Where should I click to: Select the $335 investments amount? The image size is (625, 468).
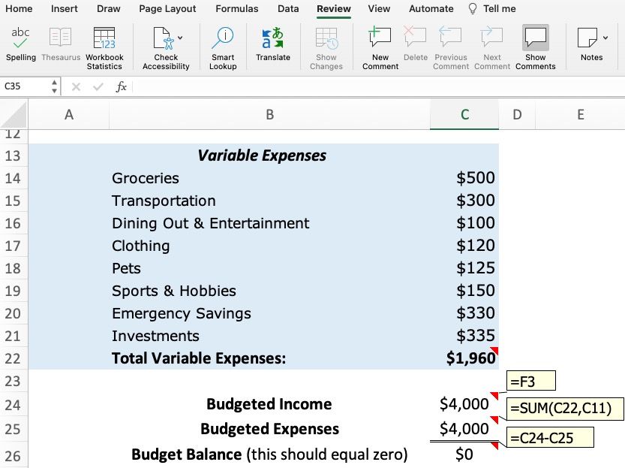464,336
